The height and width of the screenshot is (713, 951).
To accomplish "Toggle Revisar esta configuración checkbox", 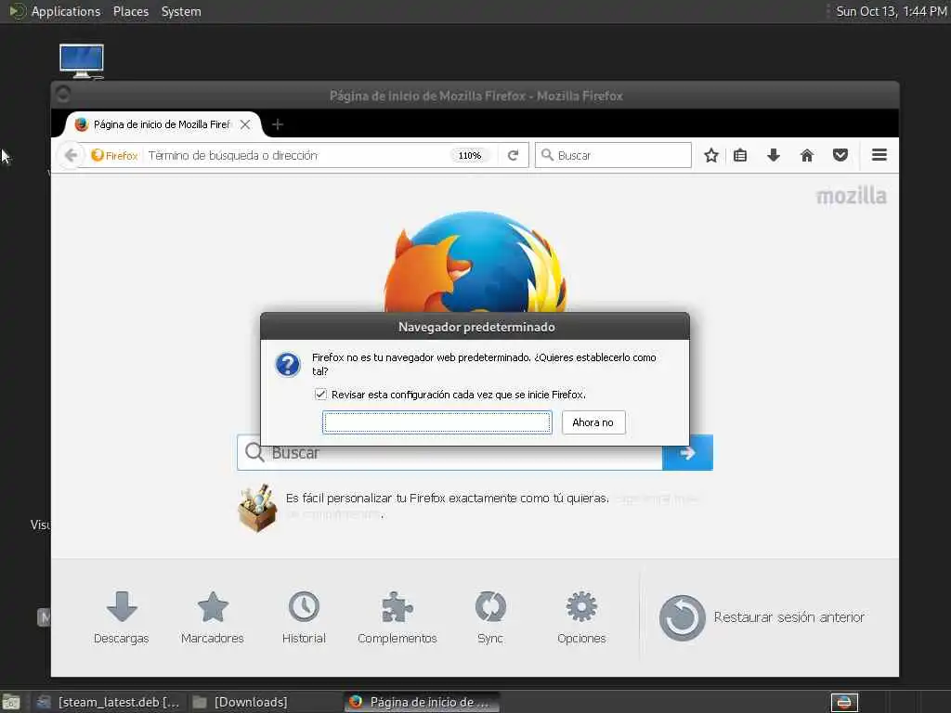I will [320, 394].
